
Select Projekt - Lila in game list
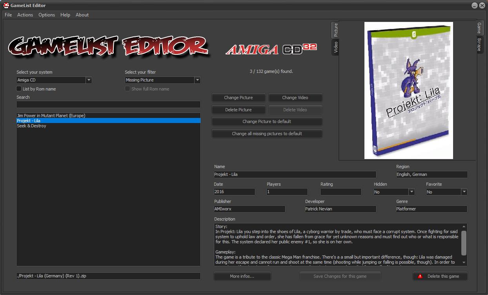[x=108, y=121]
